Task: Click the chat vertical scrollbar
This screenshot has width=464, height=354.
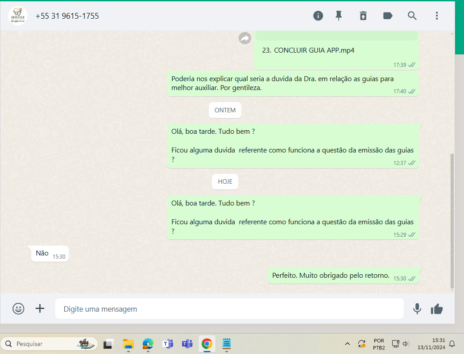Action: [452, 221]
